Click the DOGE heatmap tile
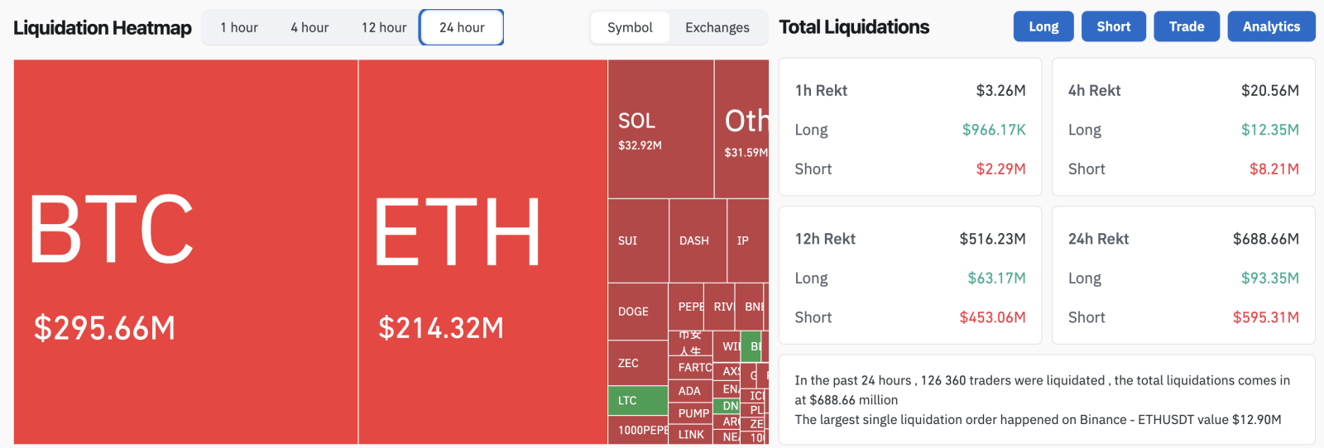The image size is (1324, 448). [x=637, y=312]
